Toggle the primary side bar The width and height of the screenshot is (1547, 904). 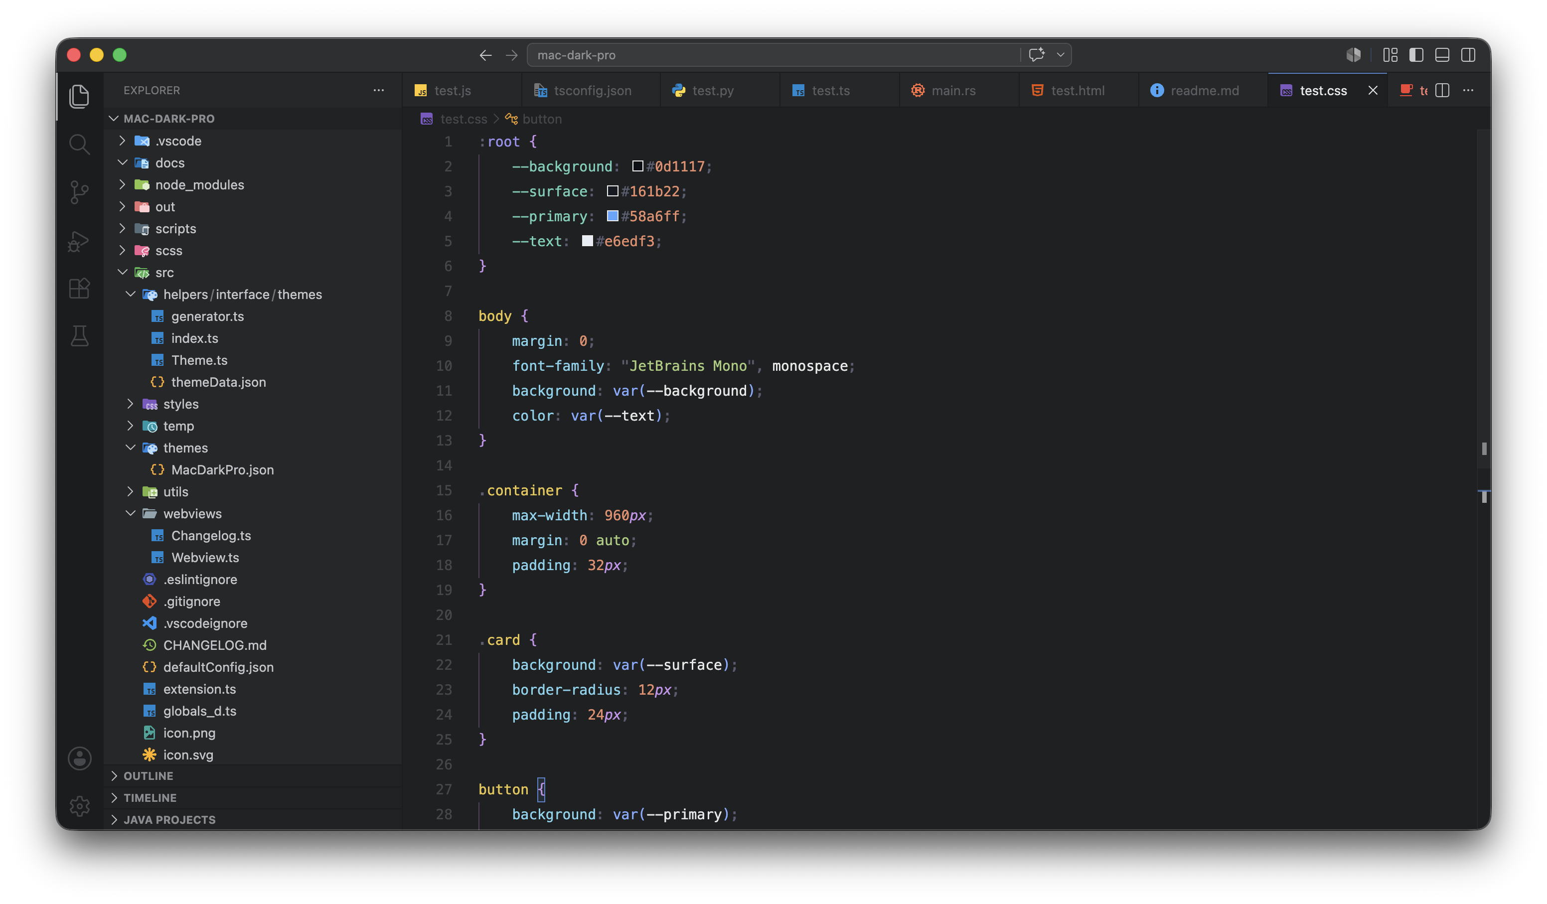tap(1416, 55)
